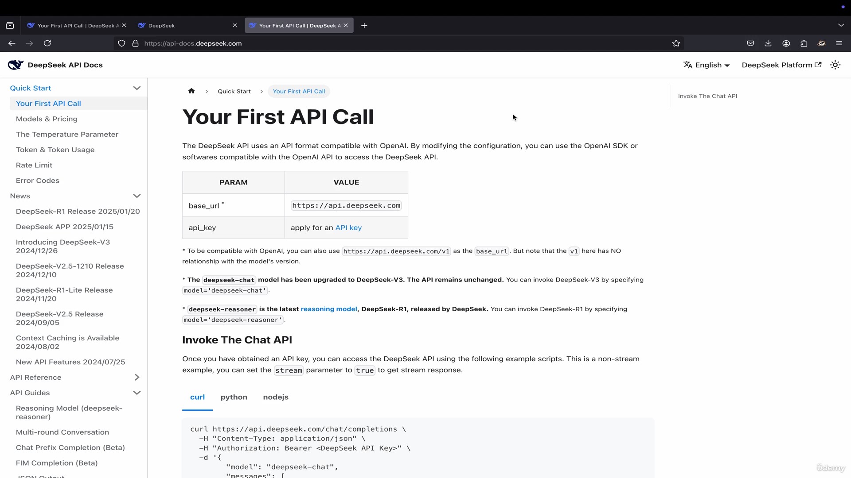Follow the reasoning model link
The image size is (851, 478).
tap(329, 309)
